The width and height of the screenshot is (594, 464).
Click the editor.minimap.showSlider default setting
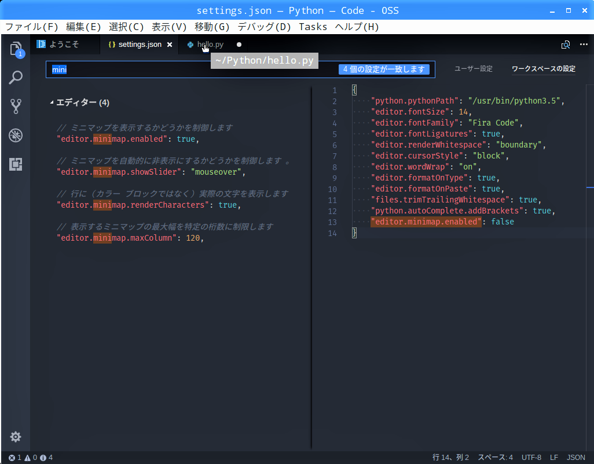coord(151,172)
